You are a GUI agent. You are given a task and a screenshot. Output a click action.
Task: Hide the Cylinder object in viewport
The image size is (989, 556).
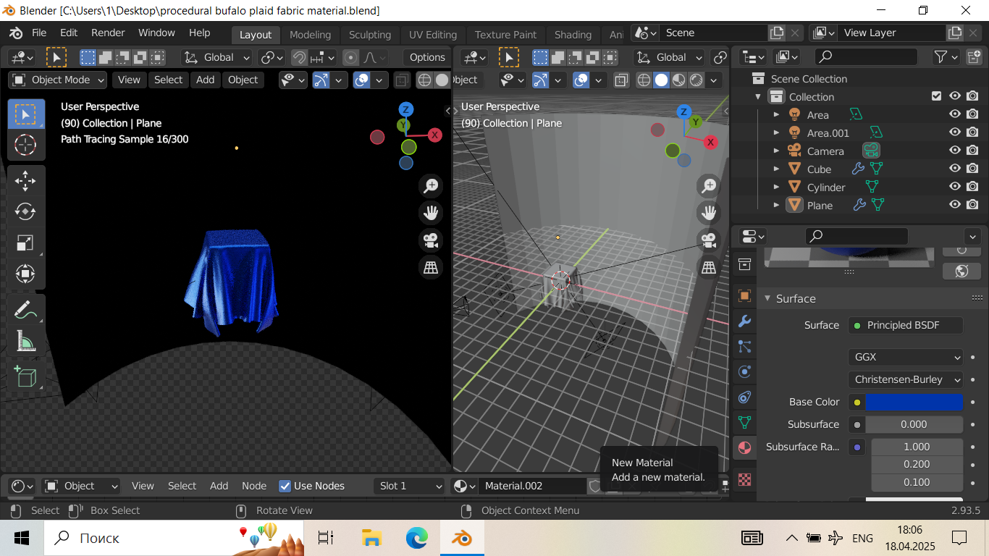(x=955, y=187)
